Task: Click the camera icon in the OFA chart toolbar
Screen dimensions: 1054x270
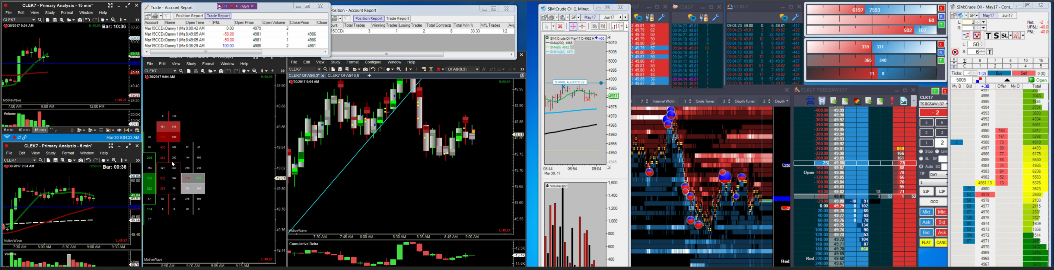Action: [x=365, y=69]
